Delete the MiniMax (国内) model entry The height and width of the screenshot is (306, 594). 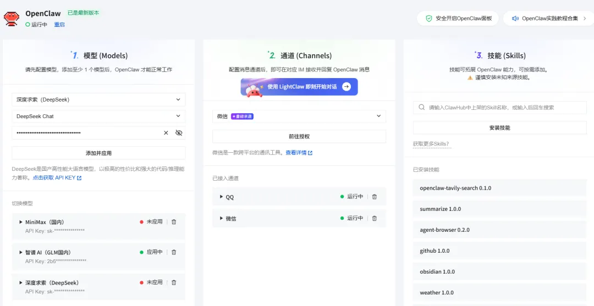(174, 222)
